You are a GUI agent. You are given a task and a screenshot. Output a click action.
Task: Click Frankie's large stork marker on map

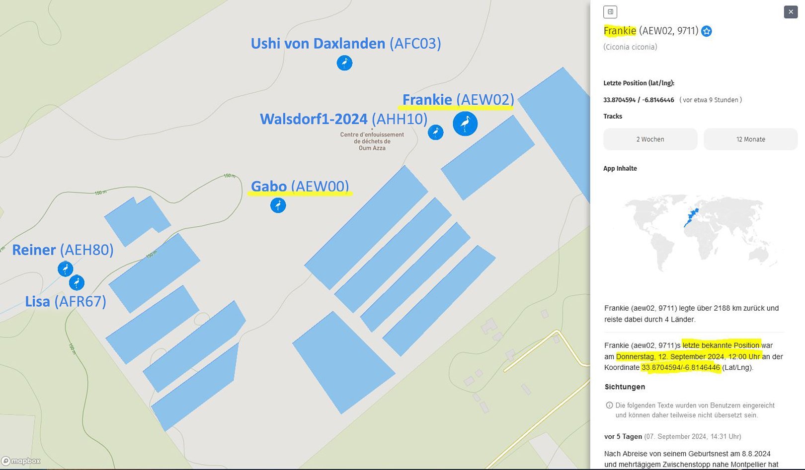pos(465,124)
